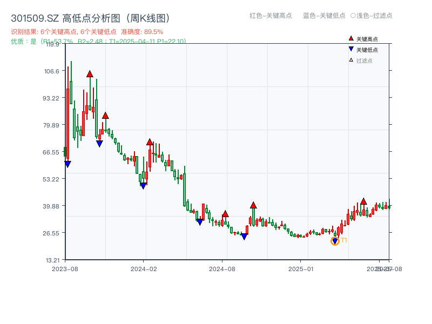Select the blue triangle at the lowest 2024 price point

(244, 237)
